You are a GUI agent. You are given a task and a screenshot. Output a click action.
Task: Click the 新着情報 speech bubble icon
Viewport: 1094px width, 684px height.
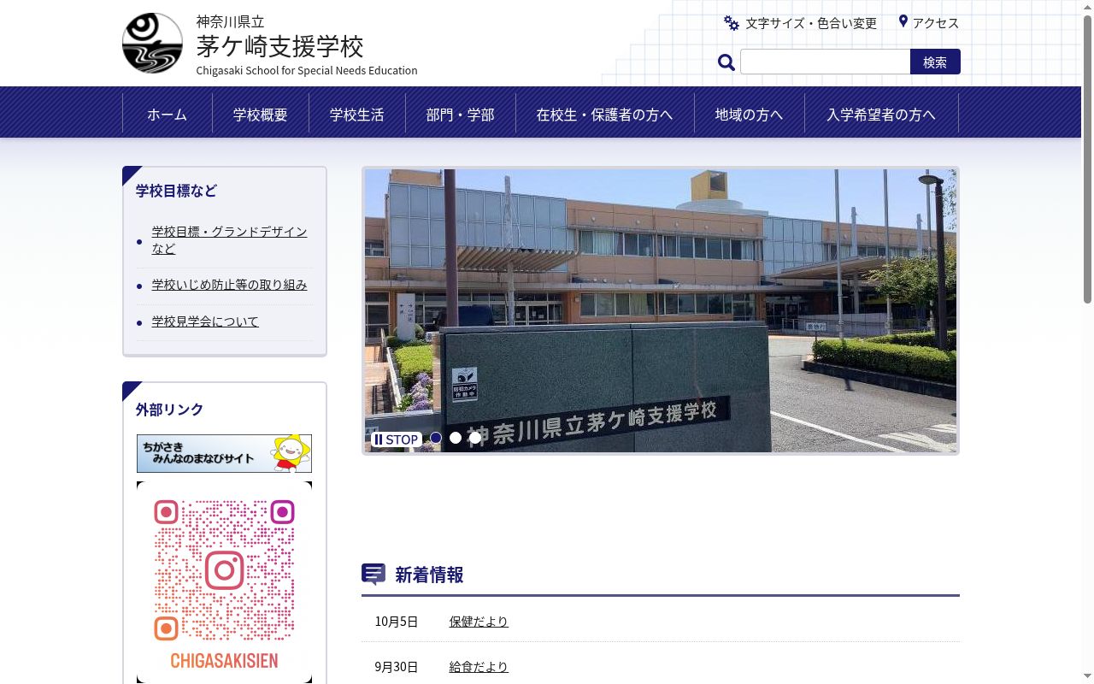[x=373, y=575]
